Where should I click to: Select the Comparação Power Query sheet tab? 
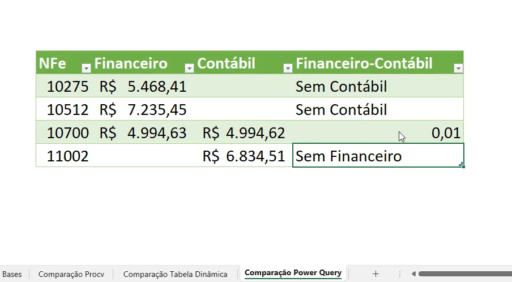coord(293,273)
